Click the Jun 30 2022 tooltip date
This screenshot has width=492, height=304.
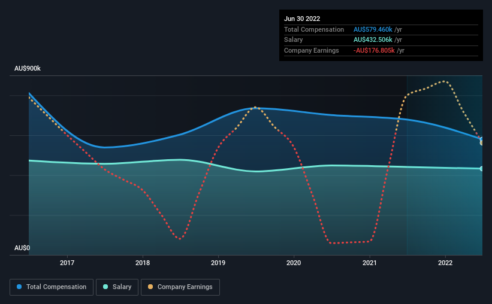pyautogui.click(x=302, y=19)
